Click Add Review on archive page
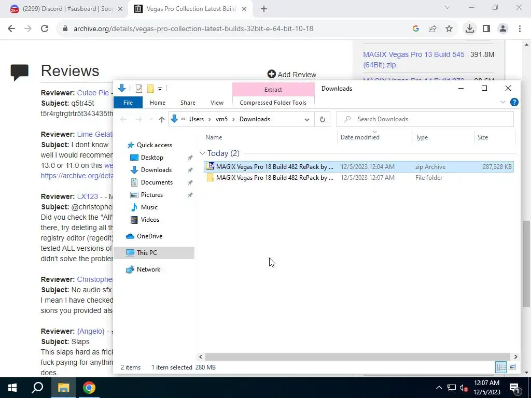Viewport: 531px width, 398px height. point(291,75)
